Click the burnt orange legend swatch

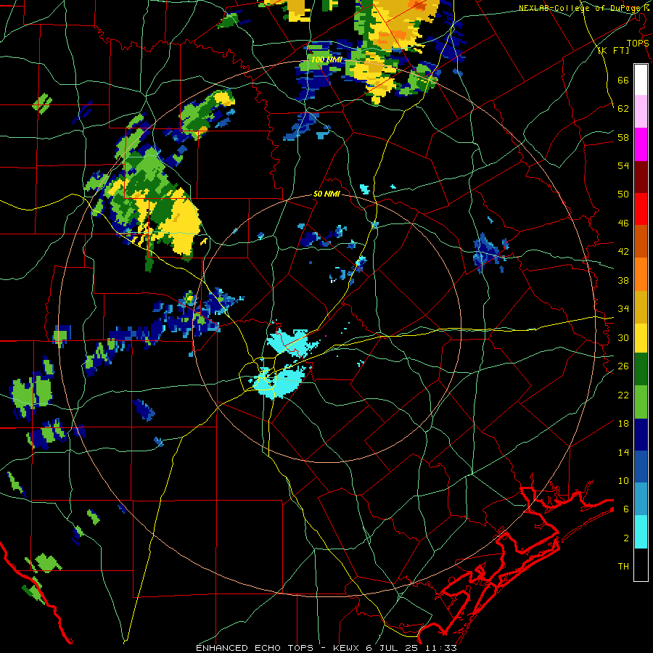(x=641, y=242)
